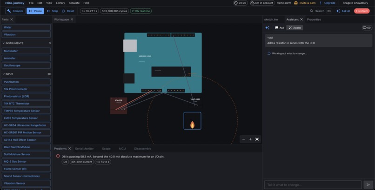The width and height of the screenshot is (375, 190).
Task: Click the Flame alarm project title
Action: 284,3
